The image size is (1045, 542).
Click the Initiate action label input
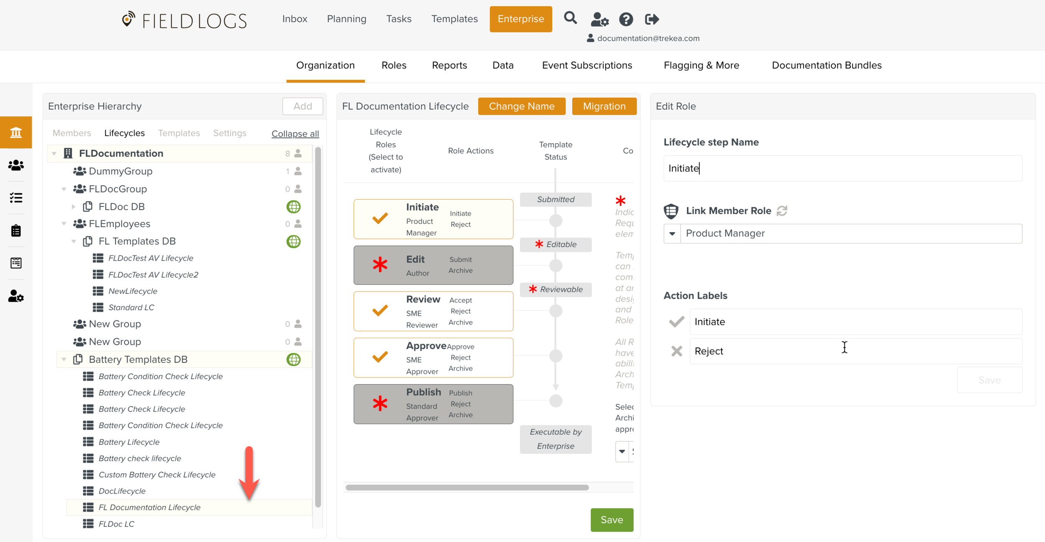856,322
